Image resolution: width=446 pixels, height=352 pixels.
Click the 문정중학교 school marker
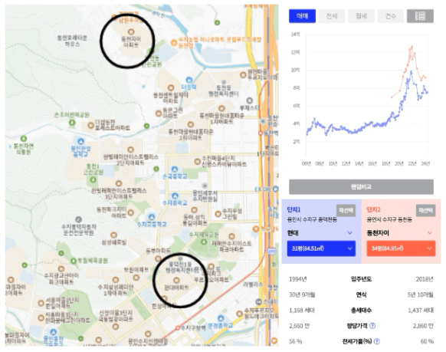[221, 318]
